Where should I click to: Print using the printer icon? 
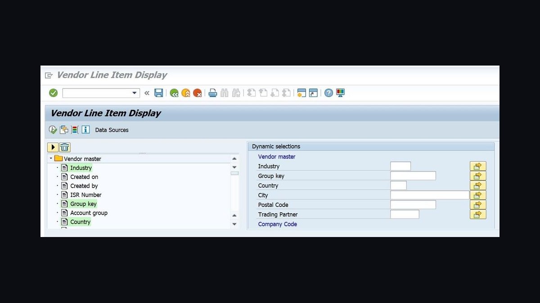point(213,93)
